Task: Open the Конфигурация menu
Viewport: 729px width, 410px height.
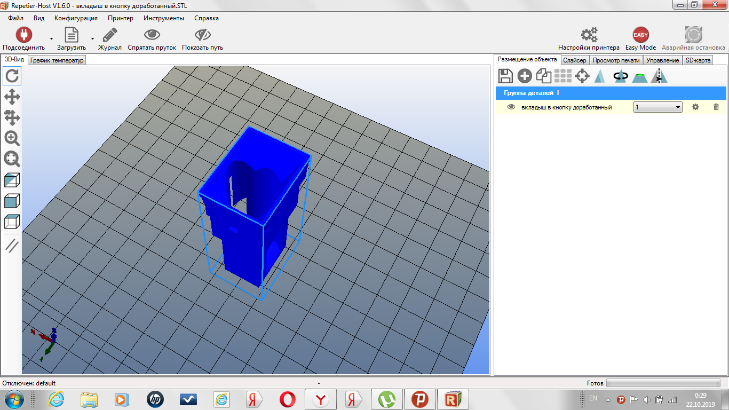Action: [76, 18]
